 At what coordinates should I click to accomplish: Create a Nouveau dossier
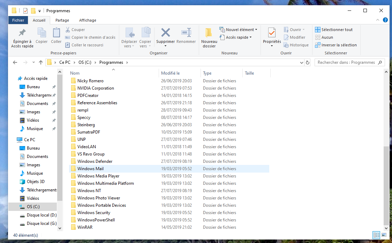pos(209,38)
